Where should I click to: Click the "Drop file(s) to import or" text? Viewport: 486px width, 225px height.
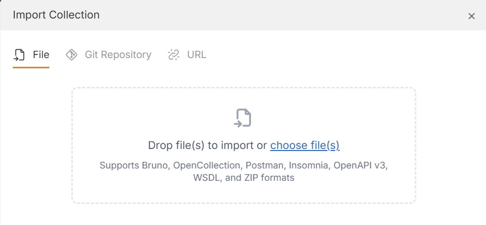click(x=207, y=145)
